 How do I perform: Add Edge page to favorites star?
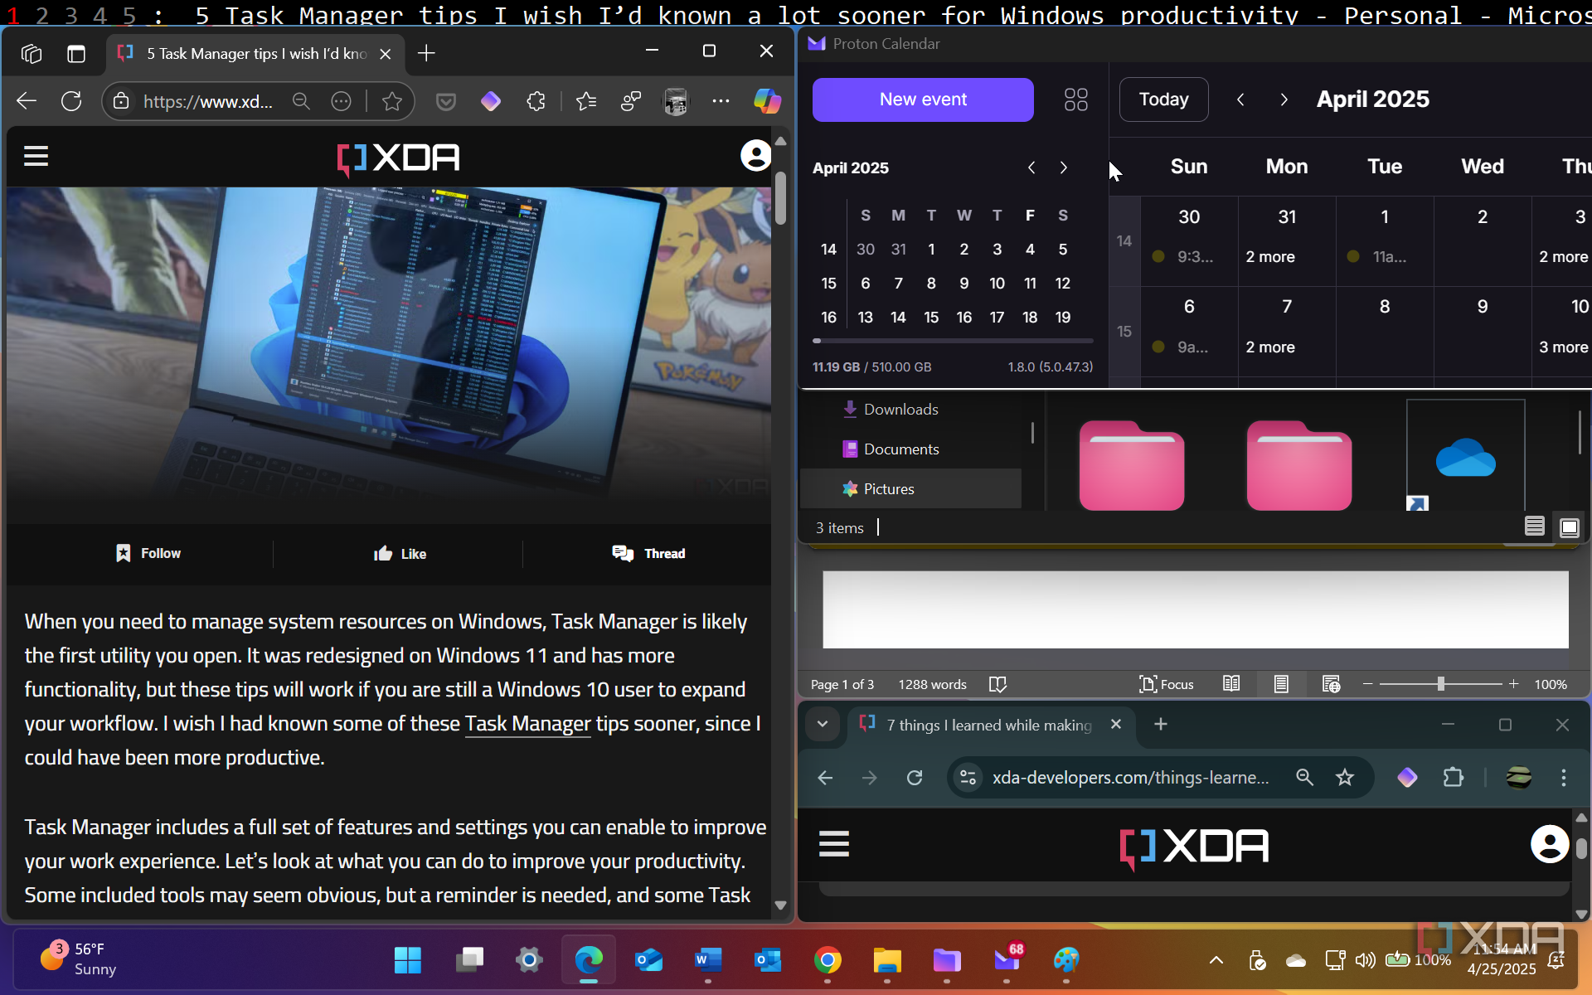[392, 101]
